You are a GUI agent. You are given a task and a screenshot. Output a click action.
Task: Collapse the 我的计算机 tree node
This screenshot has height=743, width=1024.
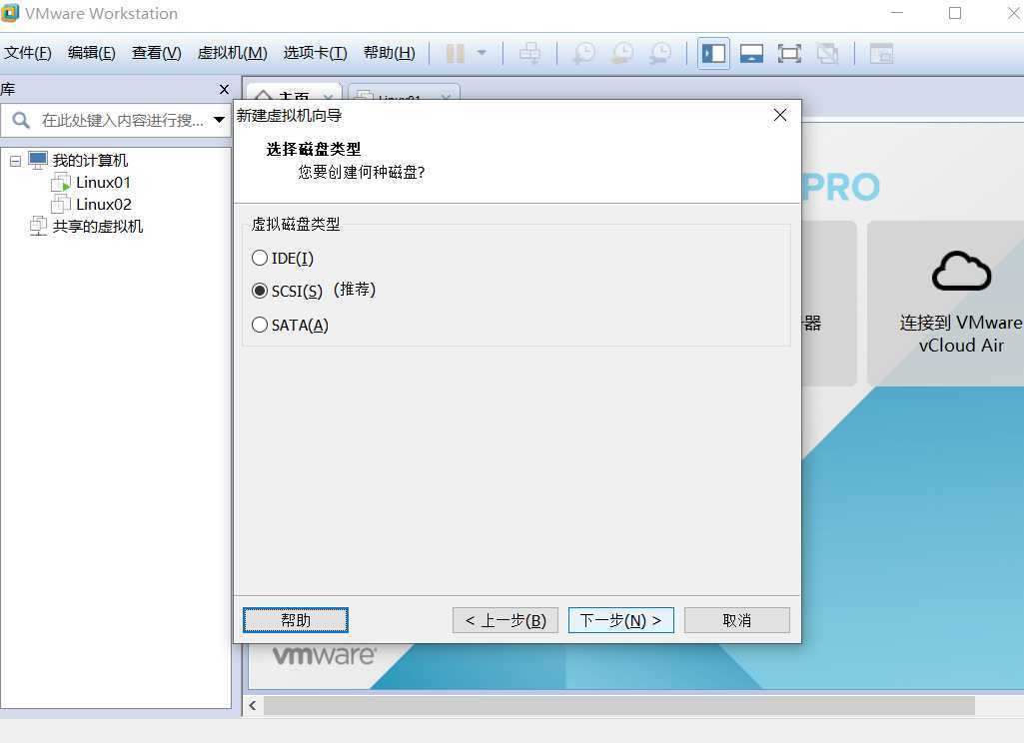(x=16, y=161)
